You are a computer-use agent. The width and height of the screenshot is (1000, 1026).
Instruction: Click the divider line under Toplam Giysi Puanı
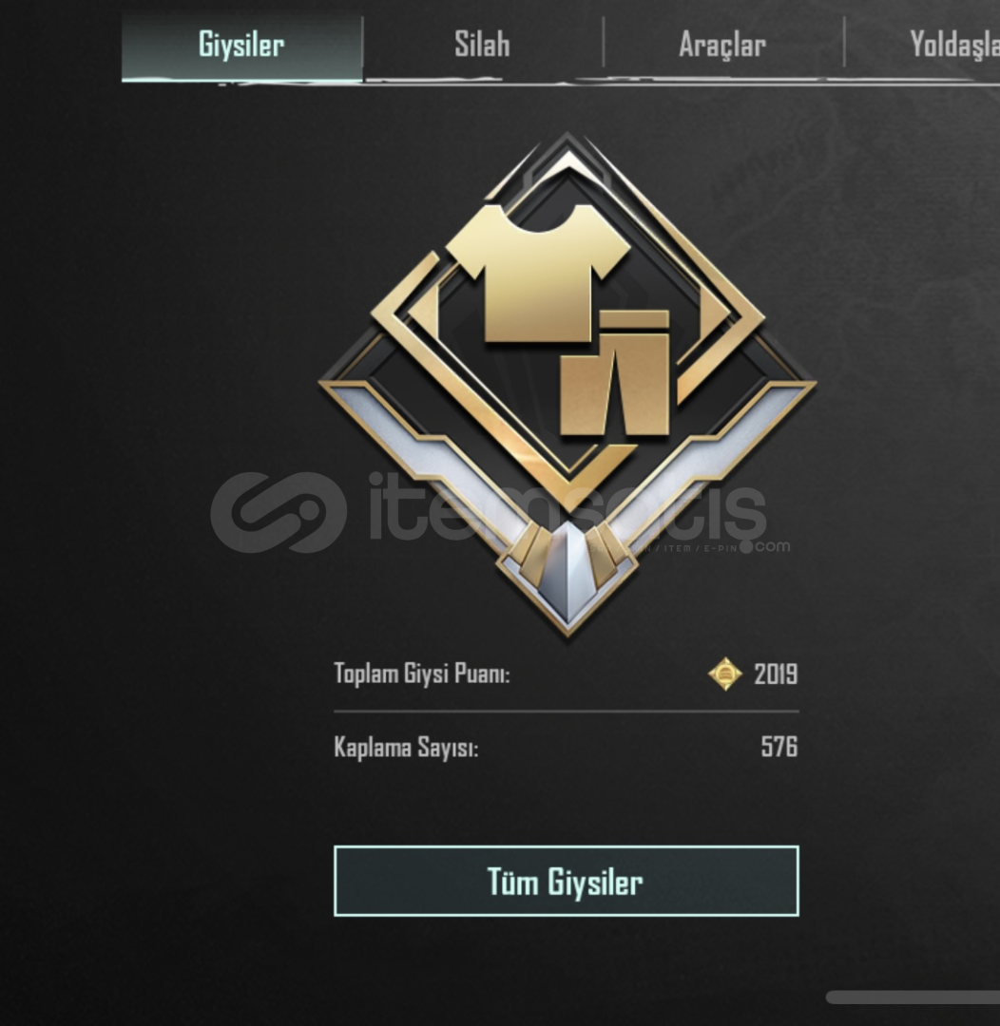point(567,711)
